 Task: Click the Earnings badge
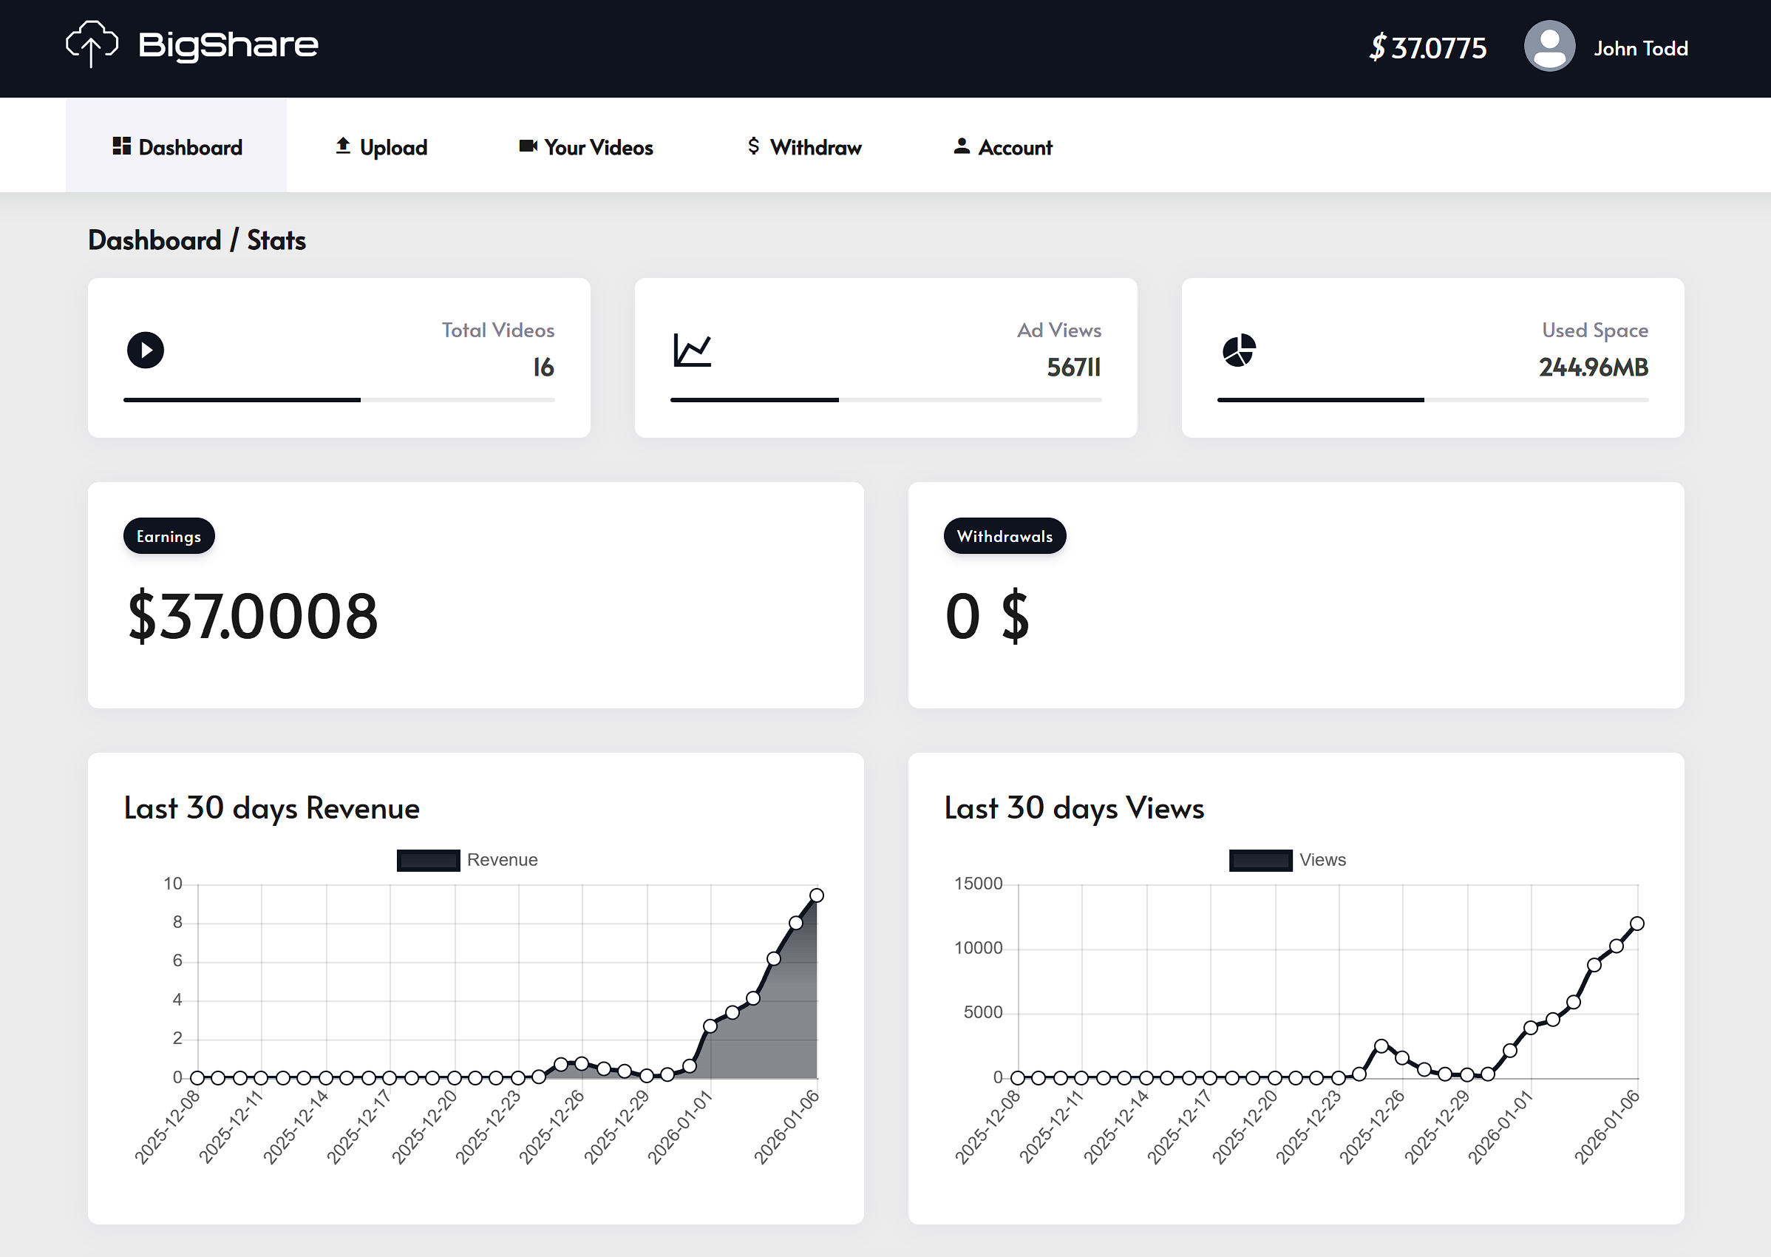169,535
